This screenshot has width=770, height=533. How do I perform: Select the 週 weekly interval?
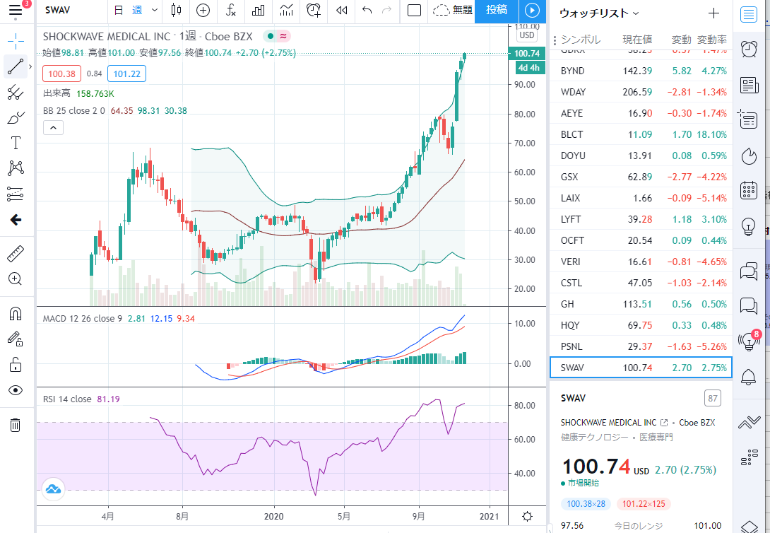[x=137, y=10]
